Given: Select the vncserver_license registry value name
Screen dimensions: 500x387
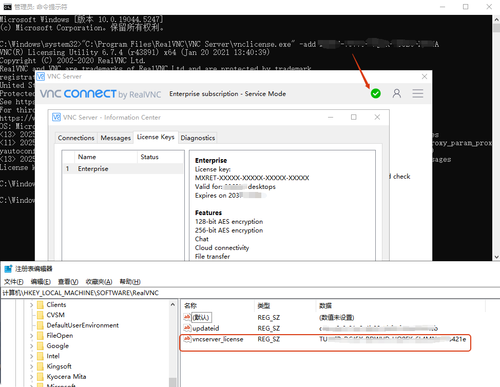Looking at the screenshot, I should click(218, 339).
